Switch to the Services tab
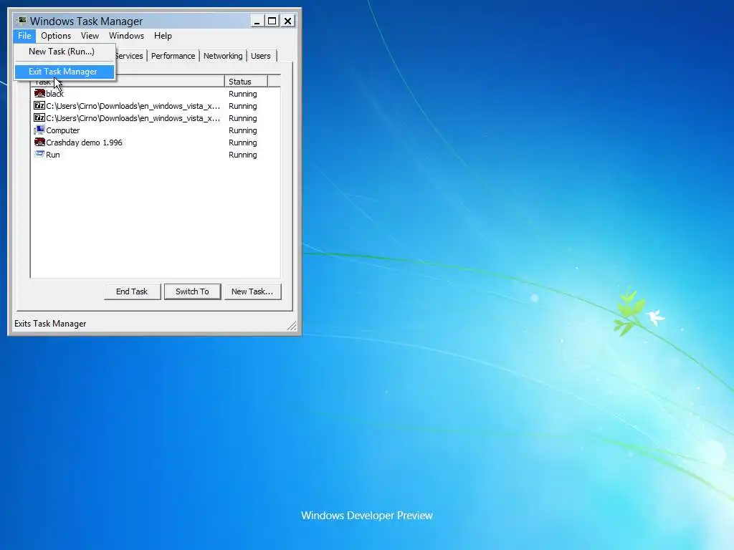 click(130, 56)
